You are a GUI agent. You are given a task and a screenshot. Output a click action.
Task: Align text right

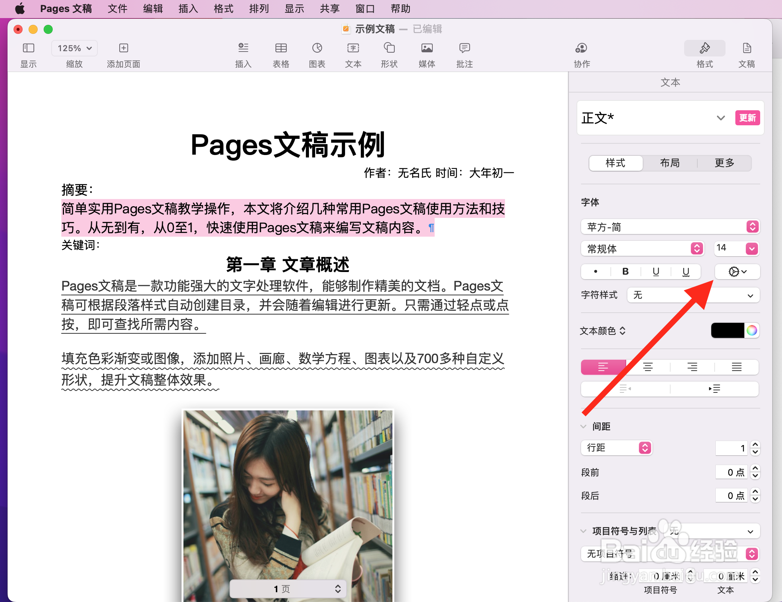click(x=692, y=367)
